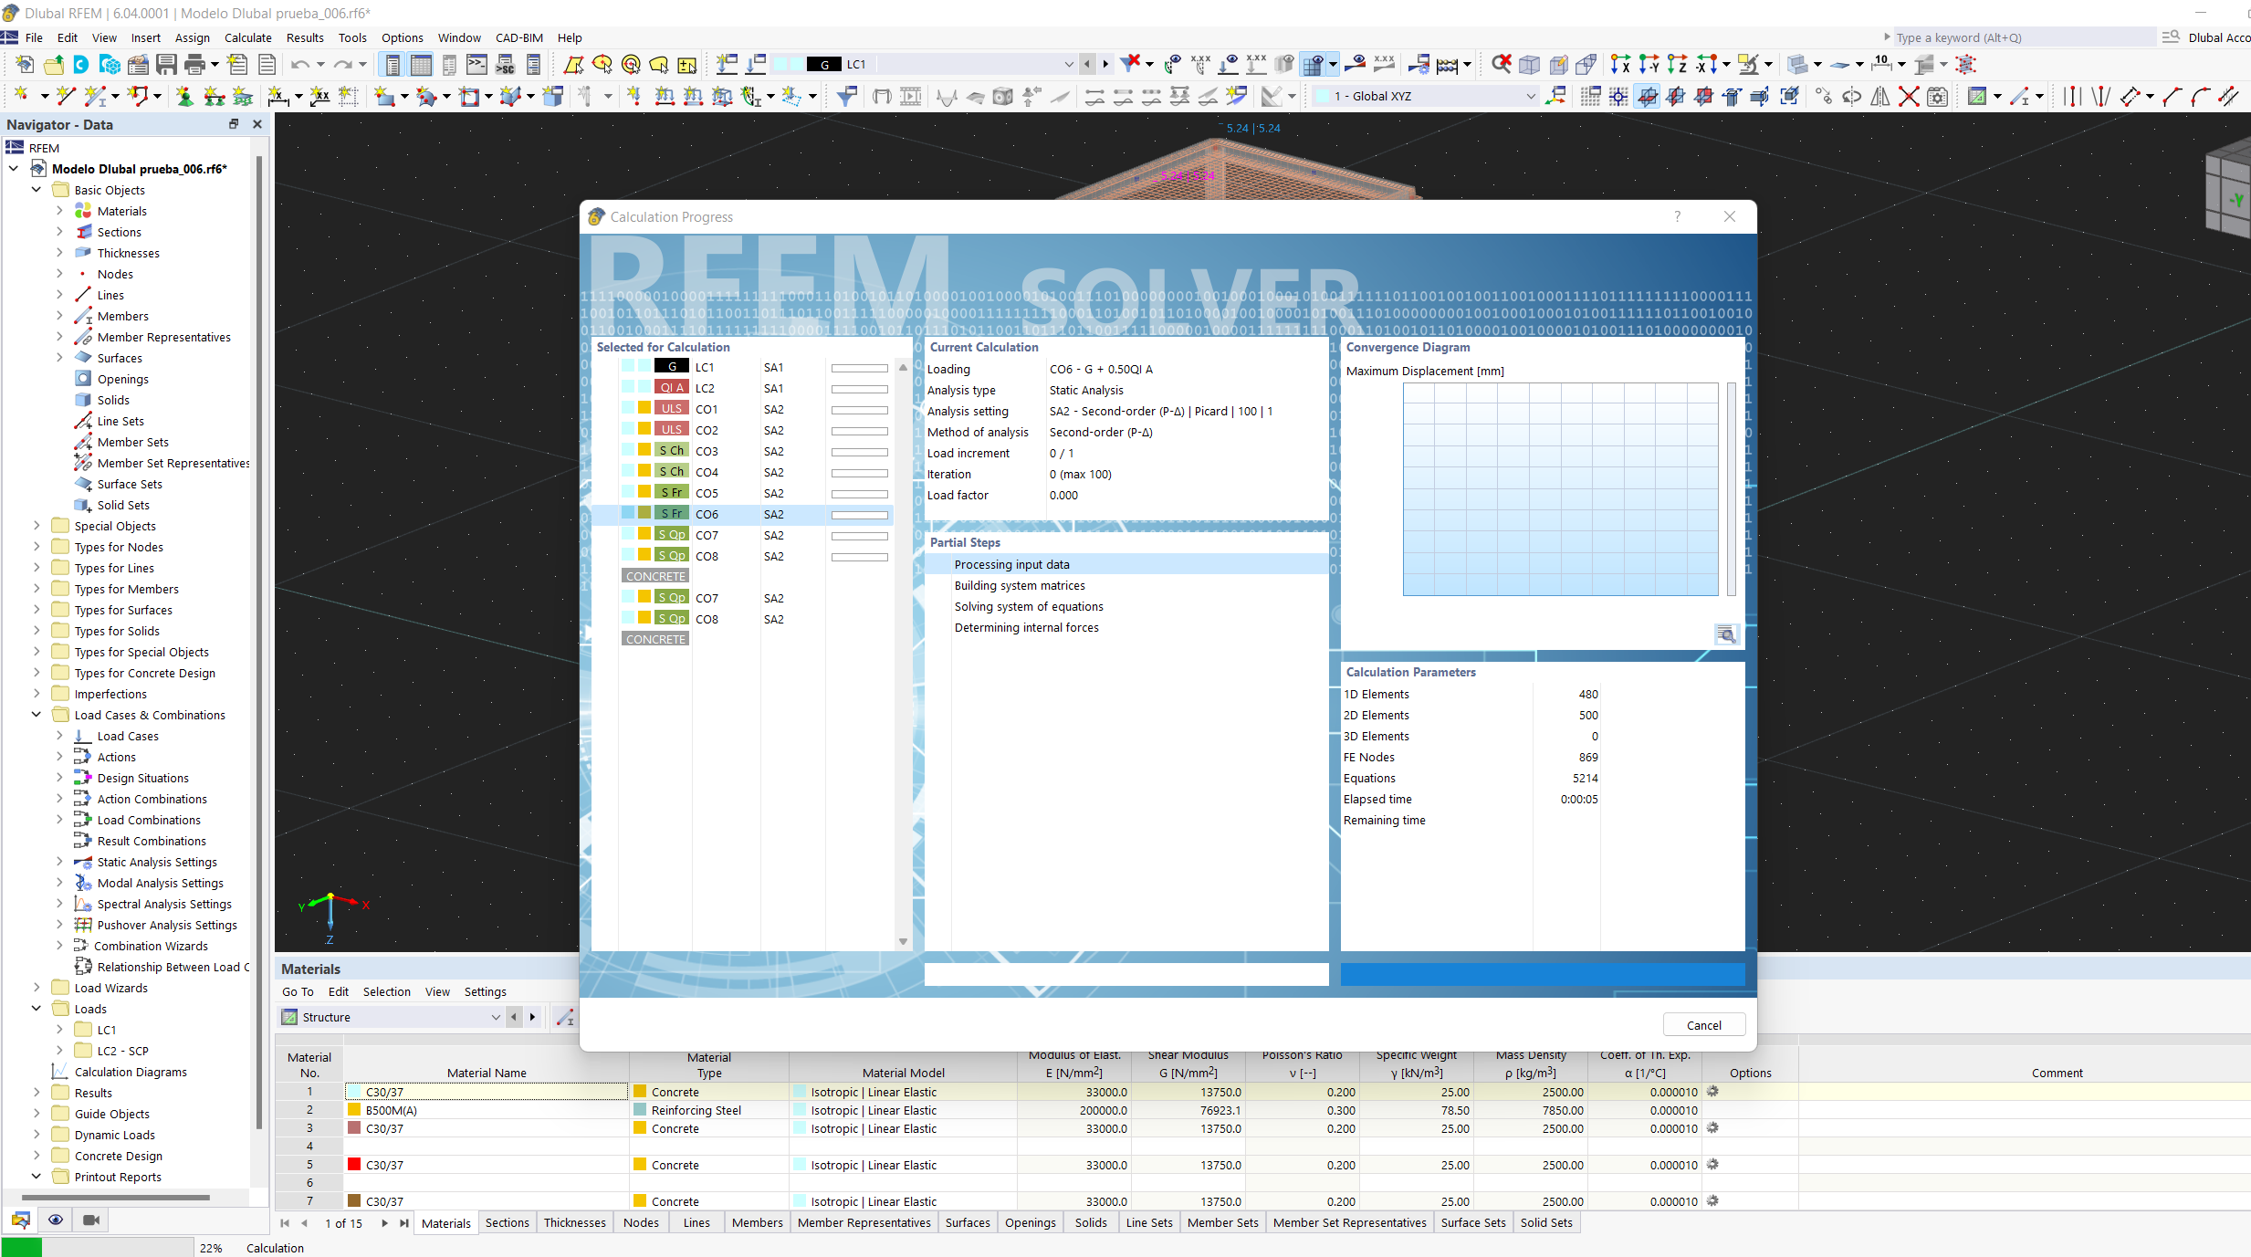Toggle the grid points display button
Image resolution: width=2251 pixels, height=1257 pixels.
coord(1590,96)
